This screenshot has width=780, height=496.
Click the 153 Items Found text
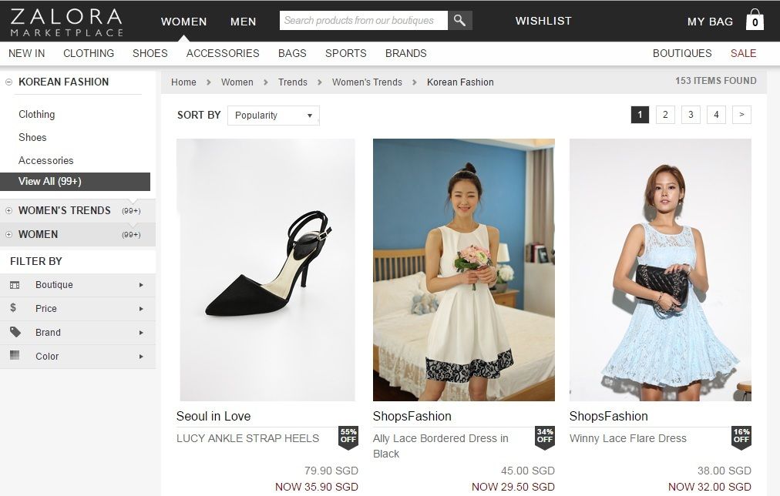pyautogui.click(x=715, y=81)
